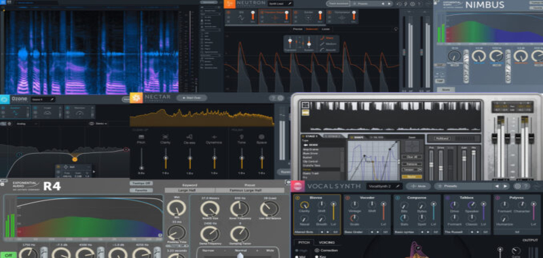Open Nectar help question-mark icon

point(274,98)
